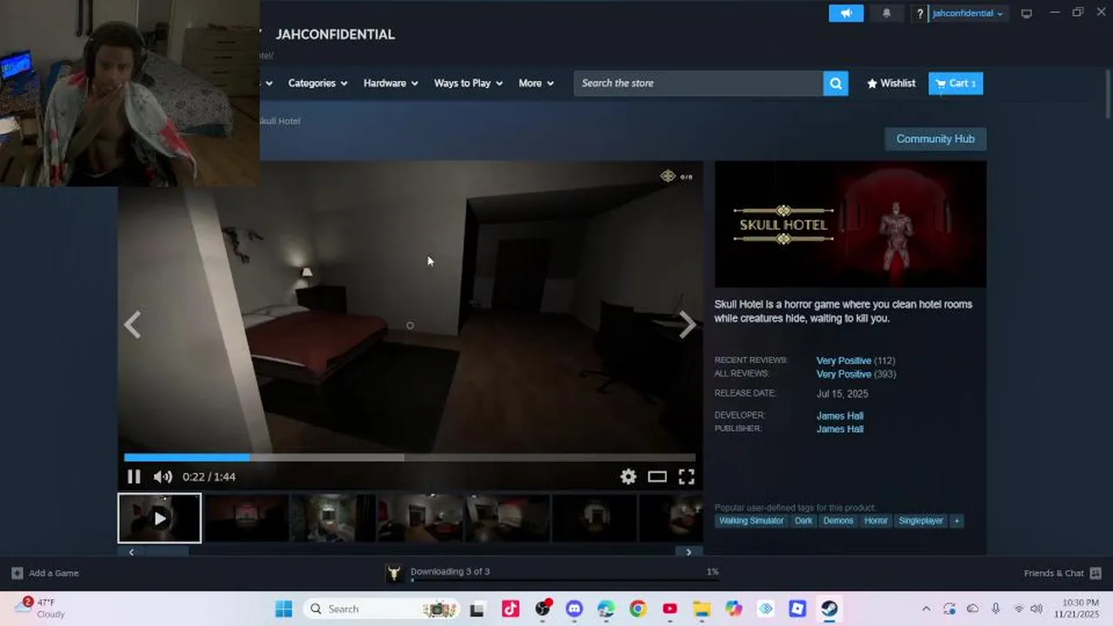The width and height of the screenshot is (1113, 626).
Task: Open the Community Hub
Action: [x=936, y=139]
